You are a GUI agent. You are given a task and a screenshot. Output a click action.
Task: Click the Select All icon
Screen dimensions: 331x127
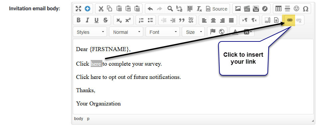190,9
